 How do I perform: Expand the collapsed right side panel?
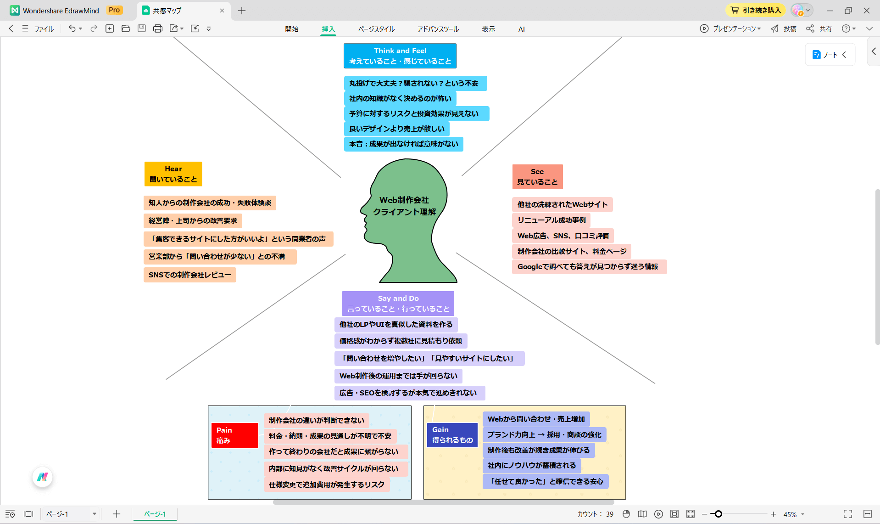(874, 51)
